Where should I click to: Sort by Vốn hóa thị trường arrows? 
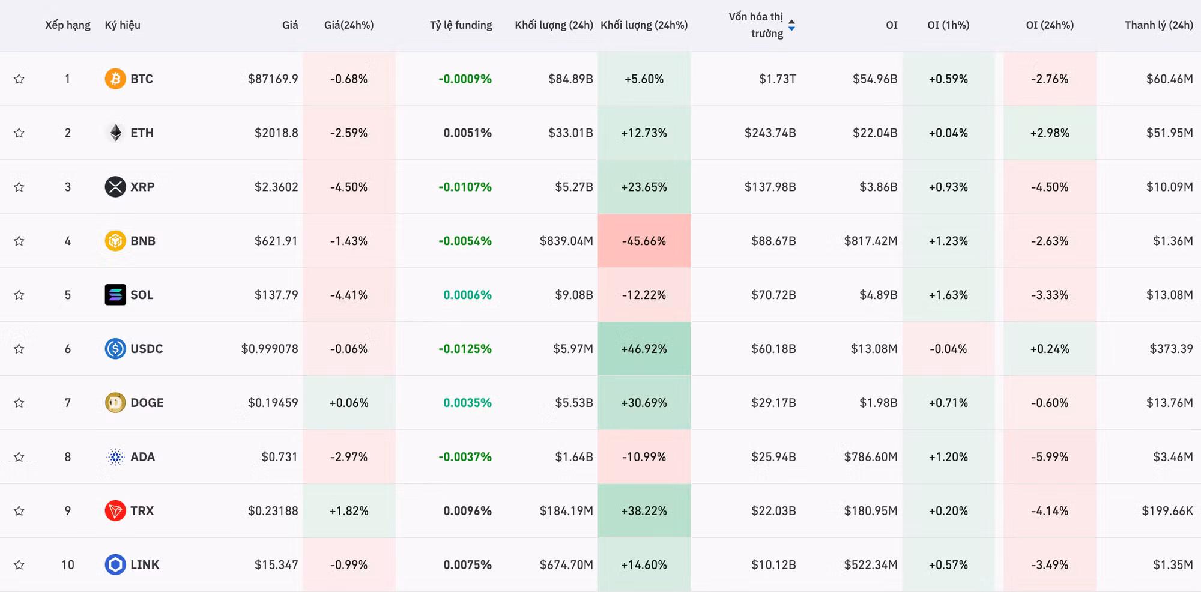pyautogui.click(x=791, y=25)
